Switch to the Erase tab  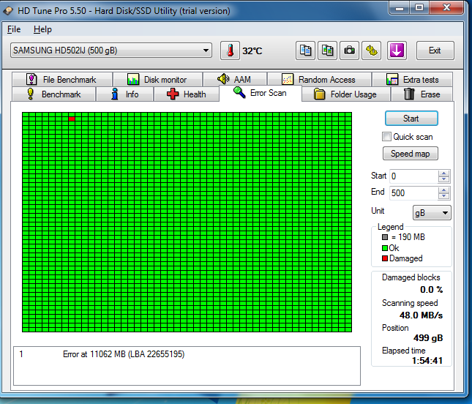pos(422,94)
